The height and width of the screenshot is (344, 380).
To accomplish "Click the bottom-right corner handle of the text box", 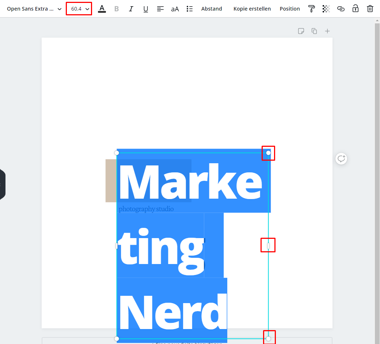I will tap(268, 339).
